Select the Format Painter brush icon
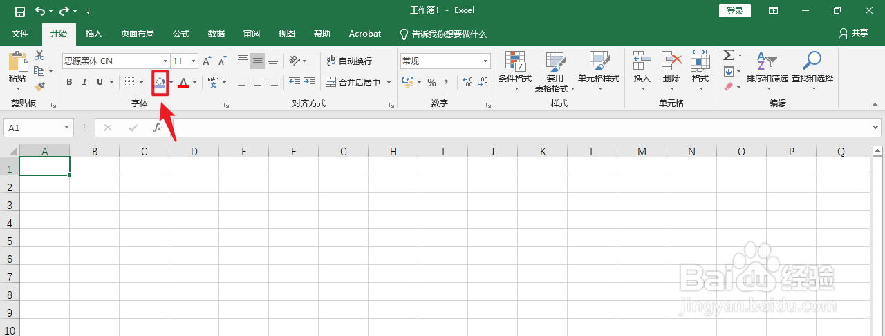The width and height of the screenshot is (885, 336). click(x=39, y=87)
